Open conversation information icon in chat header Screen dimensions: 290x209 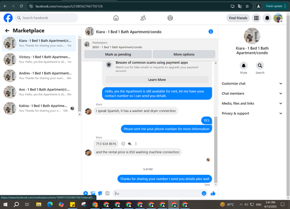(x=211, y=31)
